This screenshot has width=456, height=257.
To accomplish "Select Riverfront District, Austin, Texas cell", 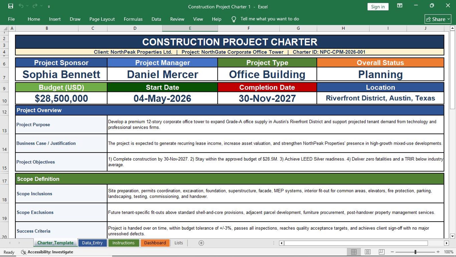I will click(380, 98).
